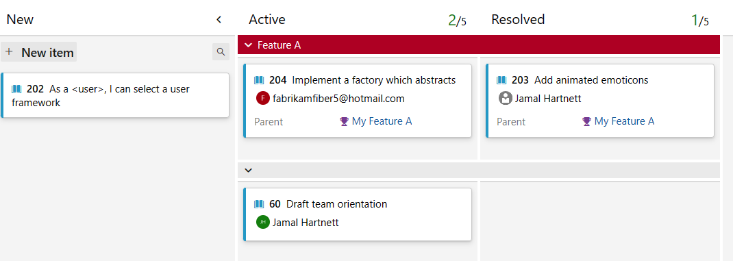The image size is (733, 261).
Task: Click assignee Jamal Hartnett on card 60
Action: 306,223
